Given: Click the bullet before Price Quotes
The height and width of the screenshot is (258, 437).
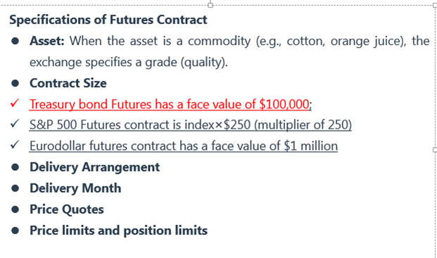Looking at the screenshot, I should click(x=15, y=209).
